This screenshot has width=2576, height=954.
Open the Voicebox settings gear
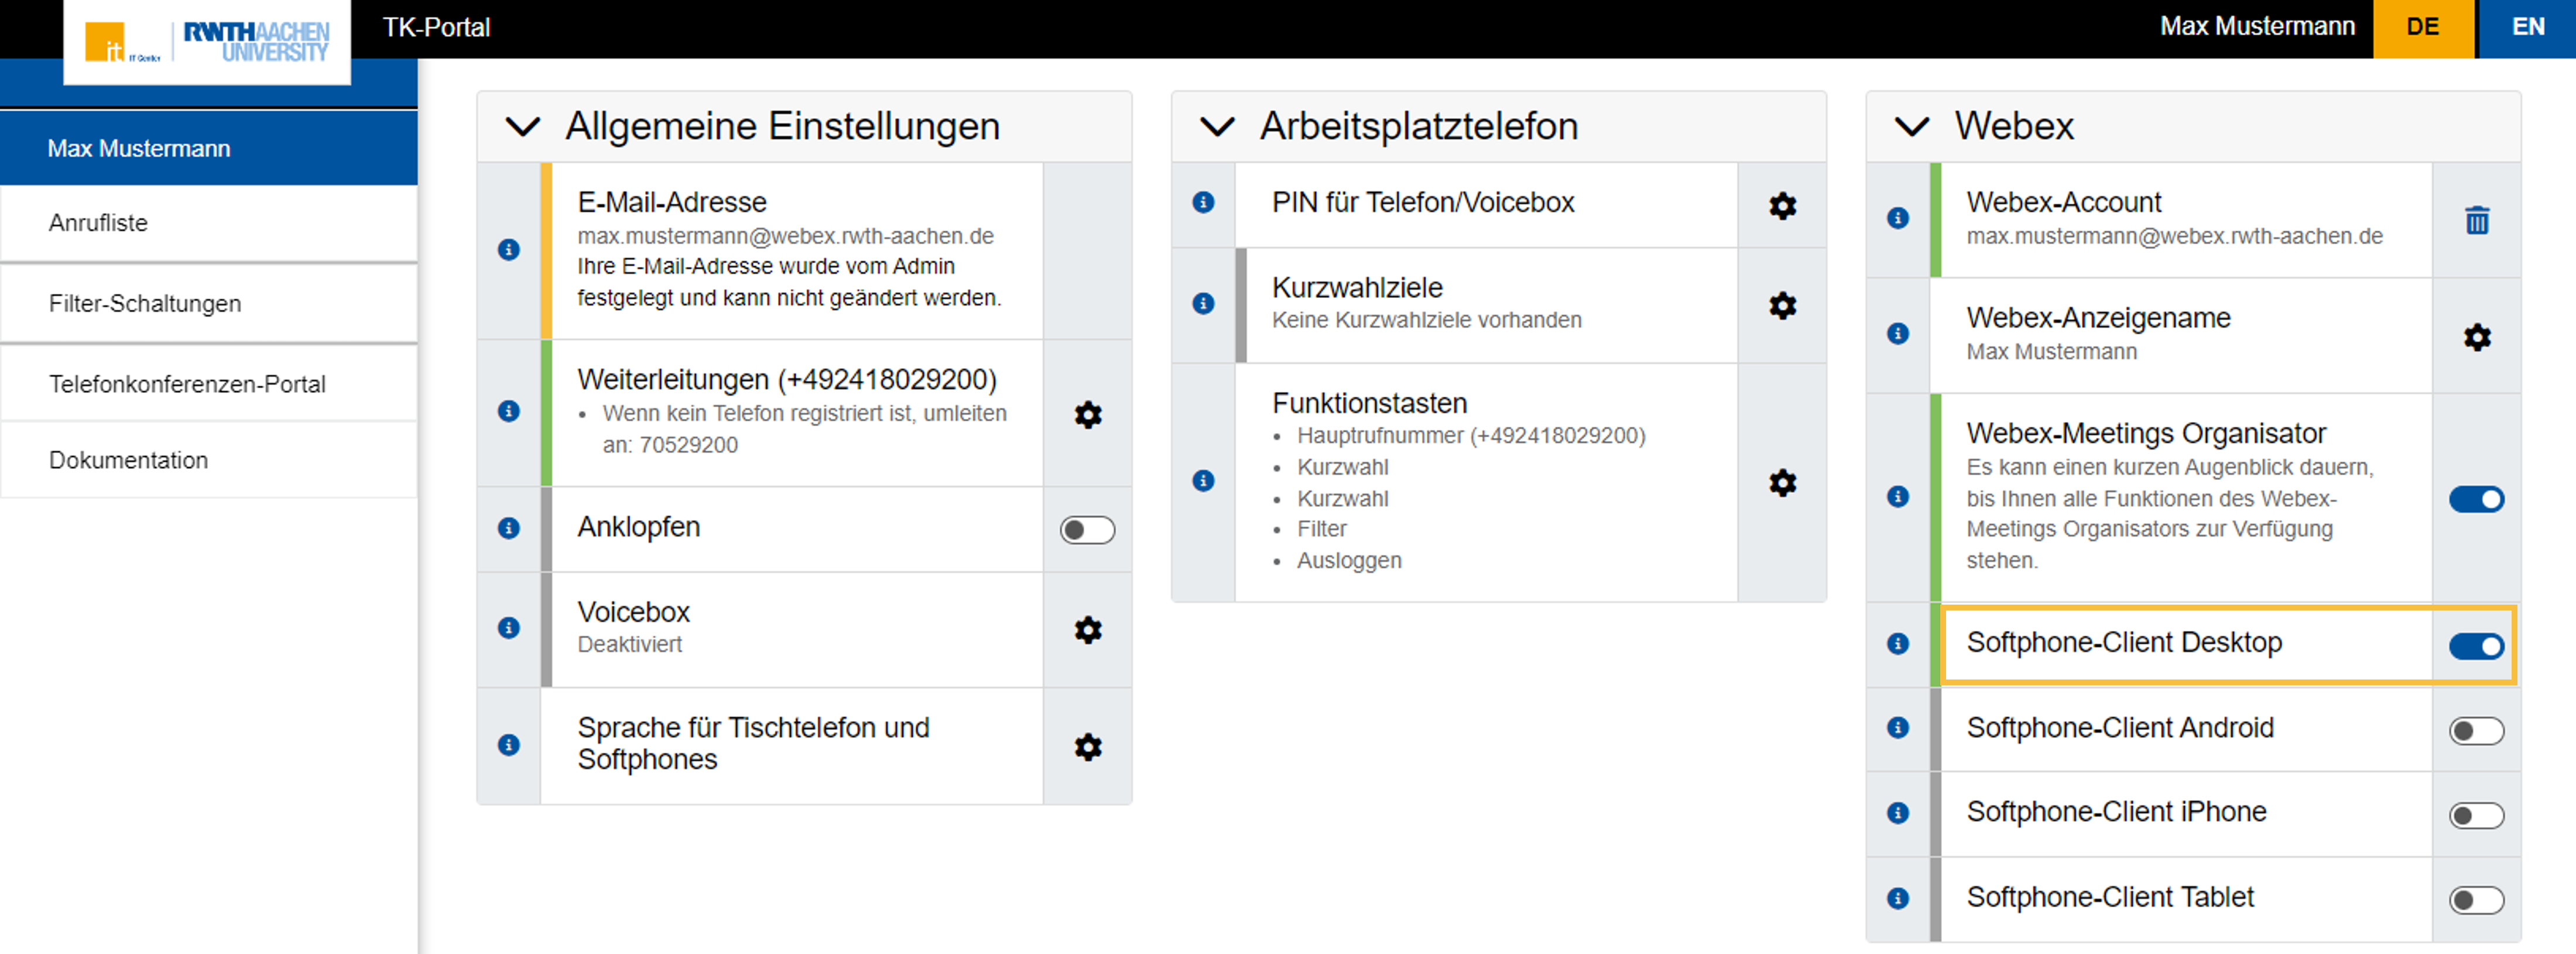tap(1087, 630)
